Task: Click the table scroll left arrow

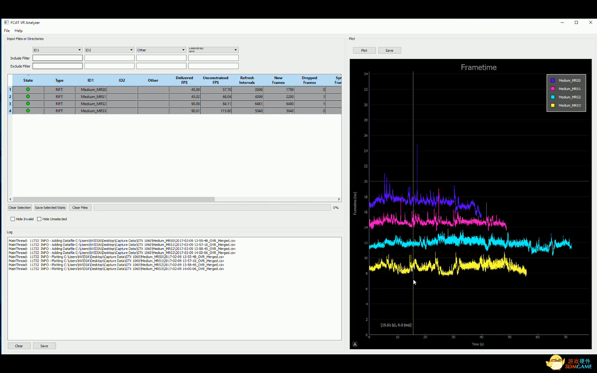Action: pos(10,199)
